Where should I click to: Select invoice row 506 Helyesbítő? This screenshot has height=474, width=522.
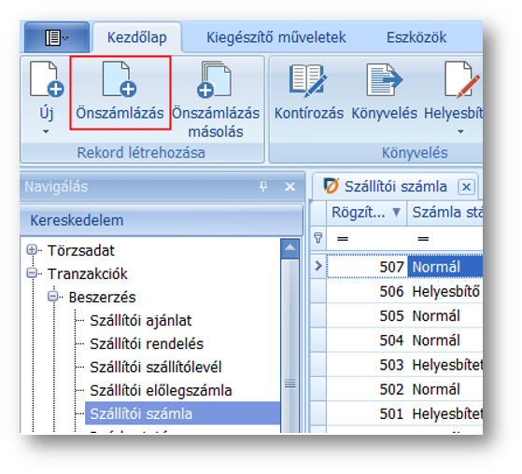click(x=404, y=291)
